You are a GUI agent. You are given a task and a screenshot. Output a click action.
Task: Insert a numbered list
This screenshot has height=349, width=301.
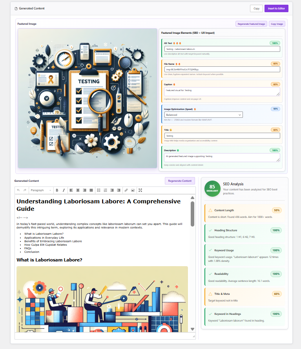[106, 190]
